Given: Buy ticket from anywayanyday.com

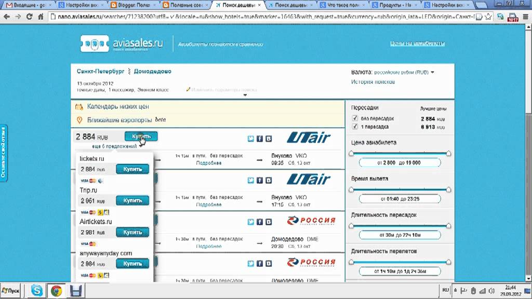Looking at the screenshot, I should click(132, 264).
